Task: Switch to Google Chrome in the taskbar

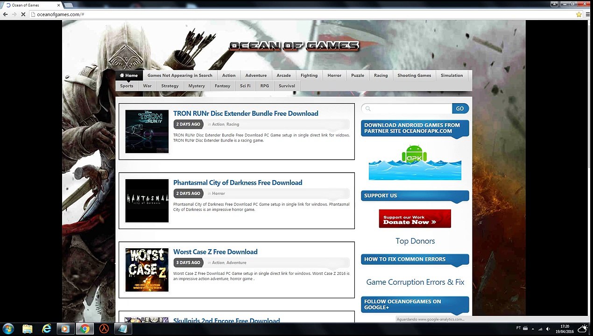Action: coord(85,329)
